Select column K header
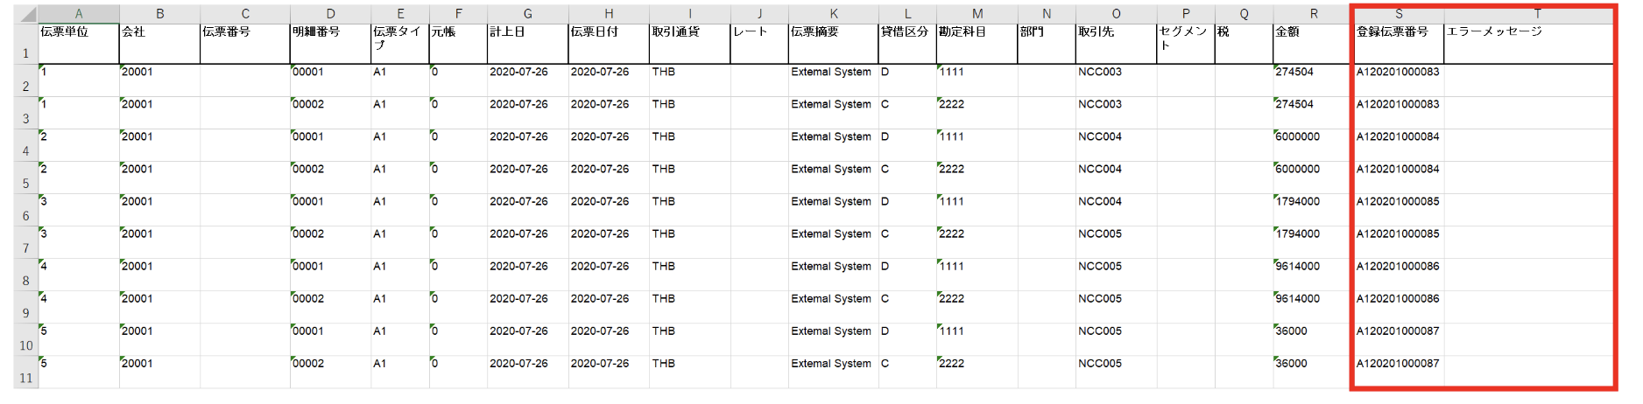 pyautogui.click(x=833, y=14)
